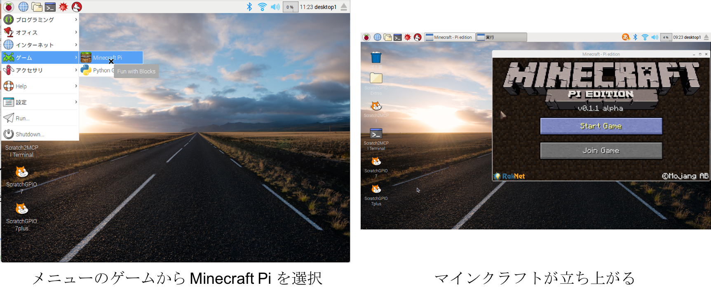Expand the arrow beside インターネット
This screenshot has height=297, width=711.
coord(76,44)
